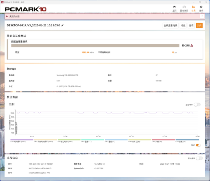Toggle the orange 标记 switch below the chart
Image resolution: width=210 pixels, height=181 pixels.
[198, 145]
